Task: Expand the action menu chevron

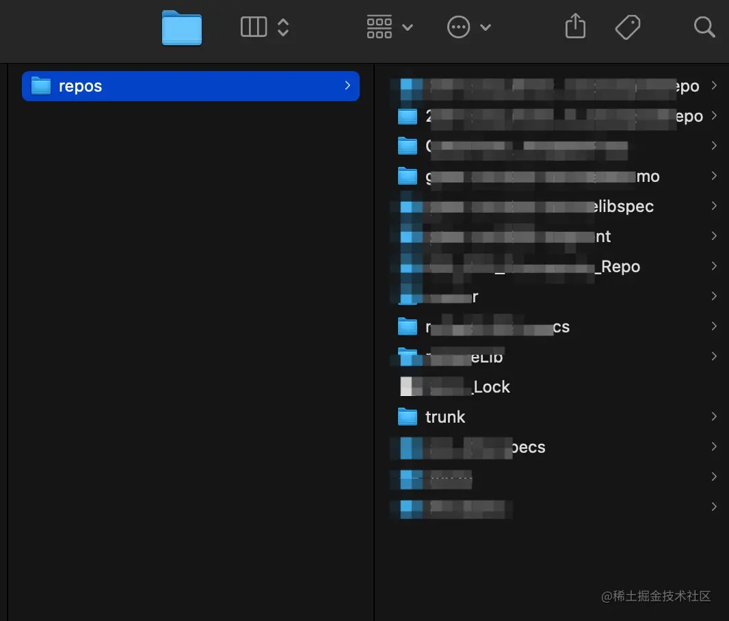Action: point(486,27)
